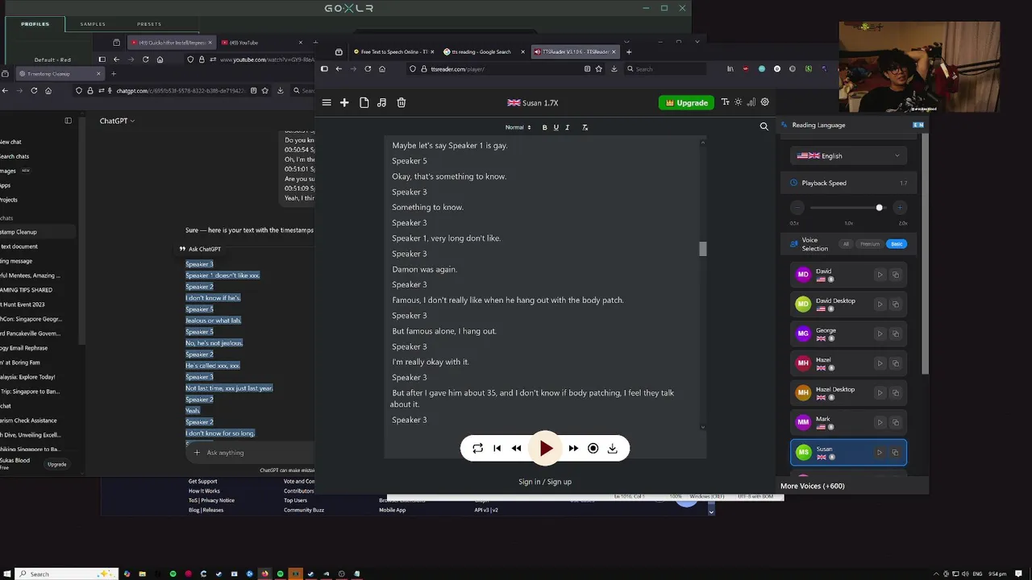Toggle italic formatting in TTSReader editor

pyautogui.click(x=567, y=127)
